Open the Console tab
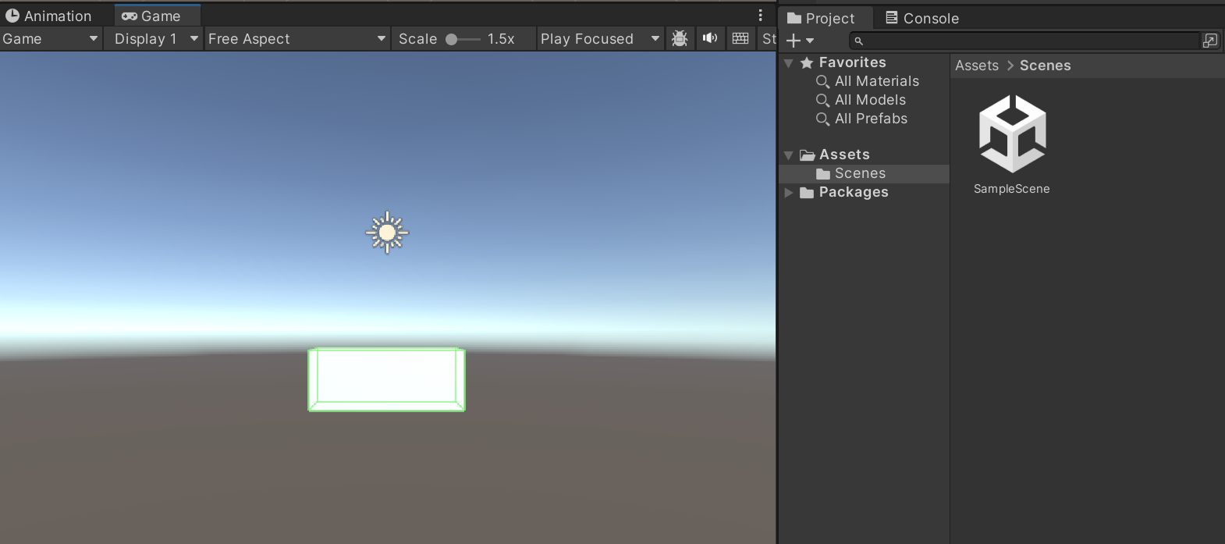The width and height of the screenshot is (1225, 544). pyautogui.click(x=921, y=18)
